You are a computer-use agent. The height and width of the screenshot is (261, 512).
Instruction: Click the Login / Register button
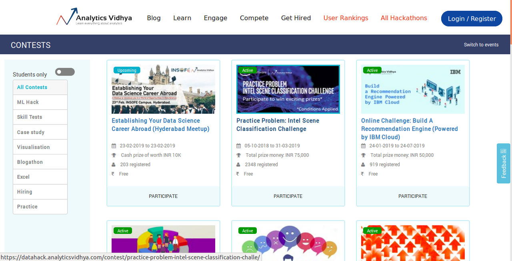(x=472, y=19)
